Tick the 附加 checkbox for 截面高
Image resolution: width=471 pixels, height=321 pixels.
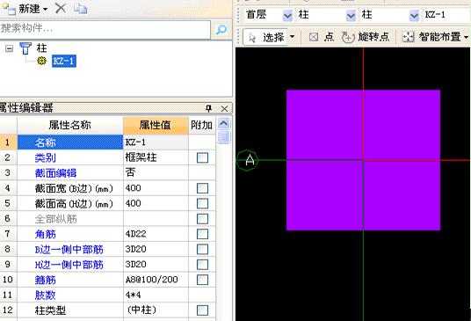tap(202, 203)
